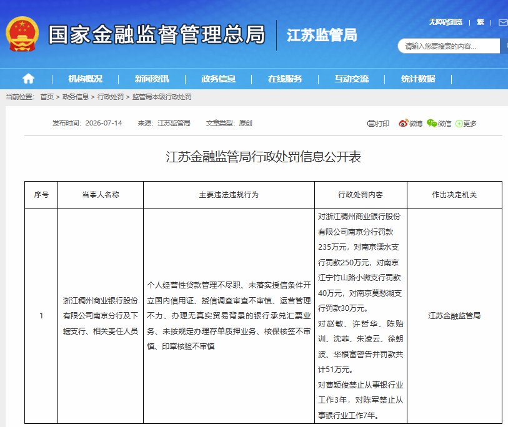Click the 浙江稠州商业银行 party name cell

[x=101, y=316]
